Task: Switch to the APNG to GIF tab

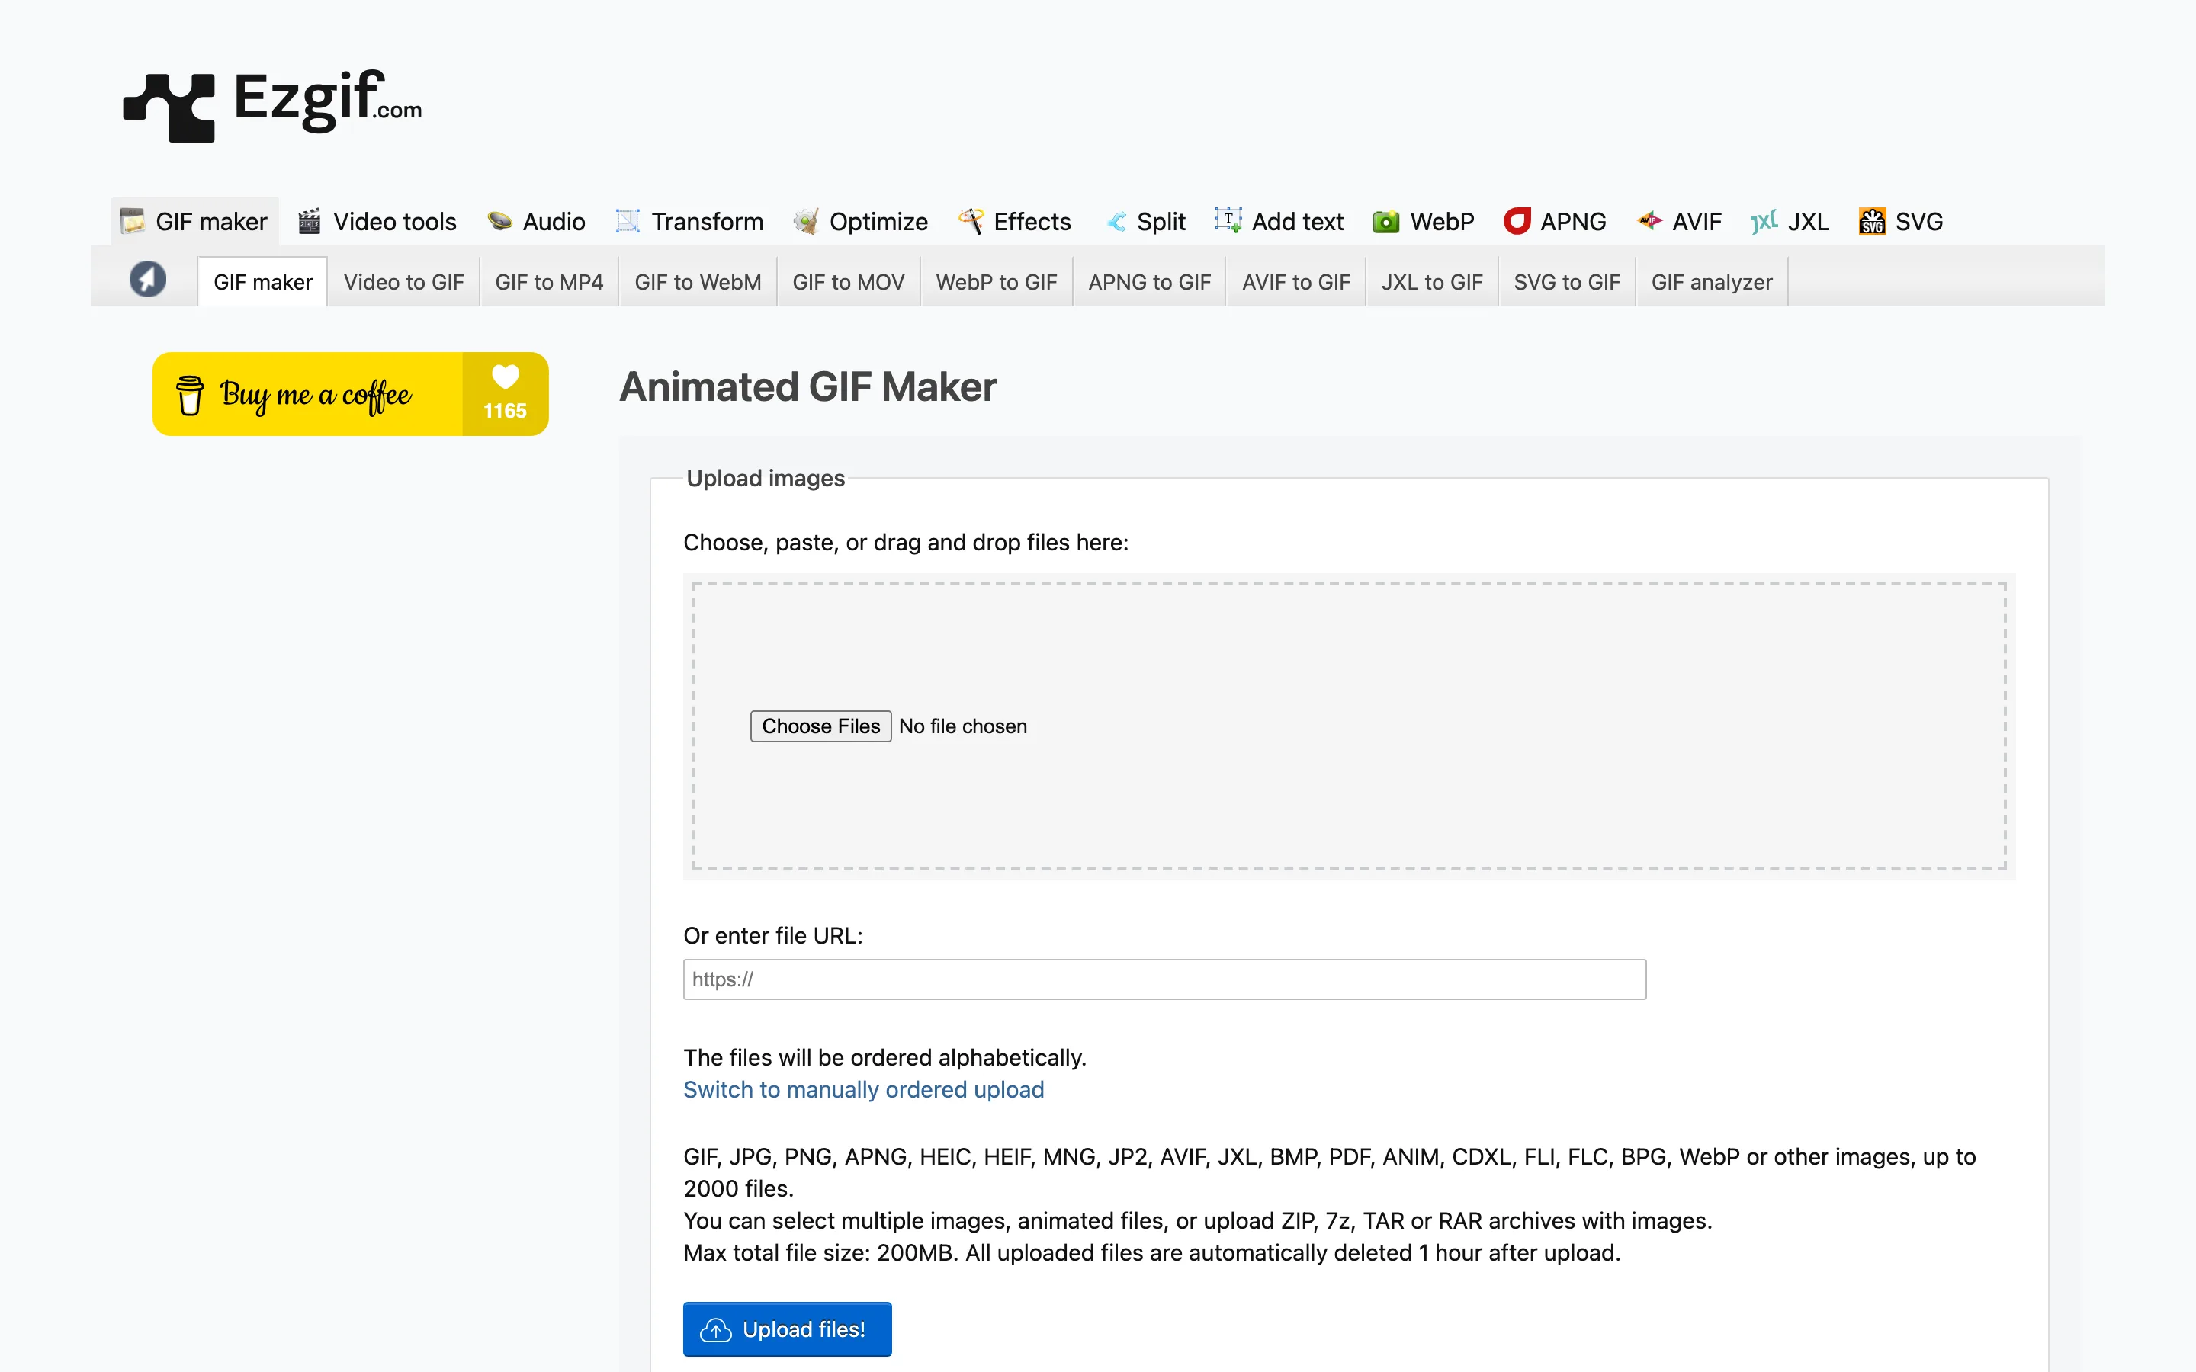Action: 1150,282
